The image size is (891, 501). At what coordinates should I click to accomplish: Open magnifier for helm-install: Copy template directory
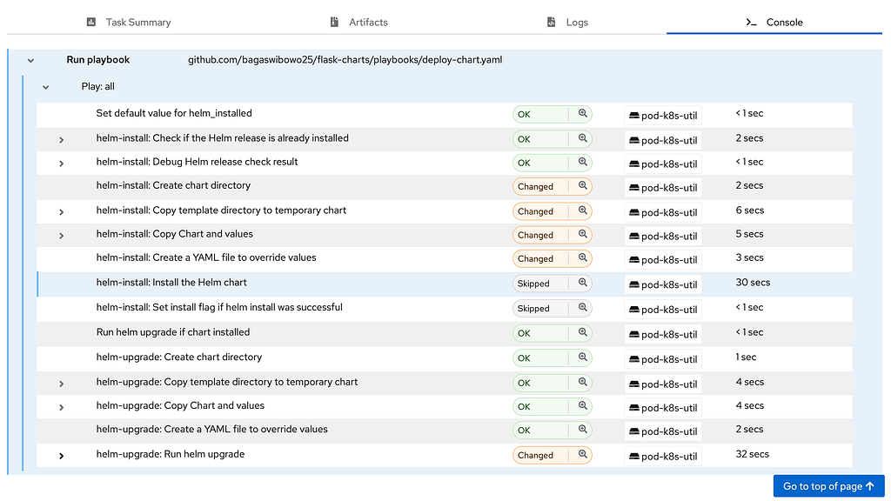coord(582,210)
